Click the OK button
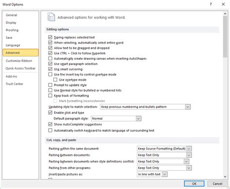The height and width of the screenshot is (189, 230). 194,184
